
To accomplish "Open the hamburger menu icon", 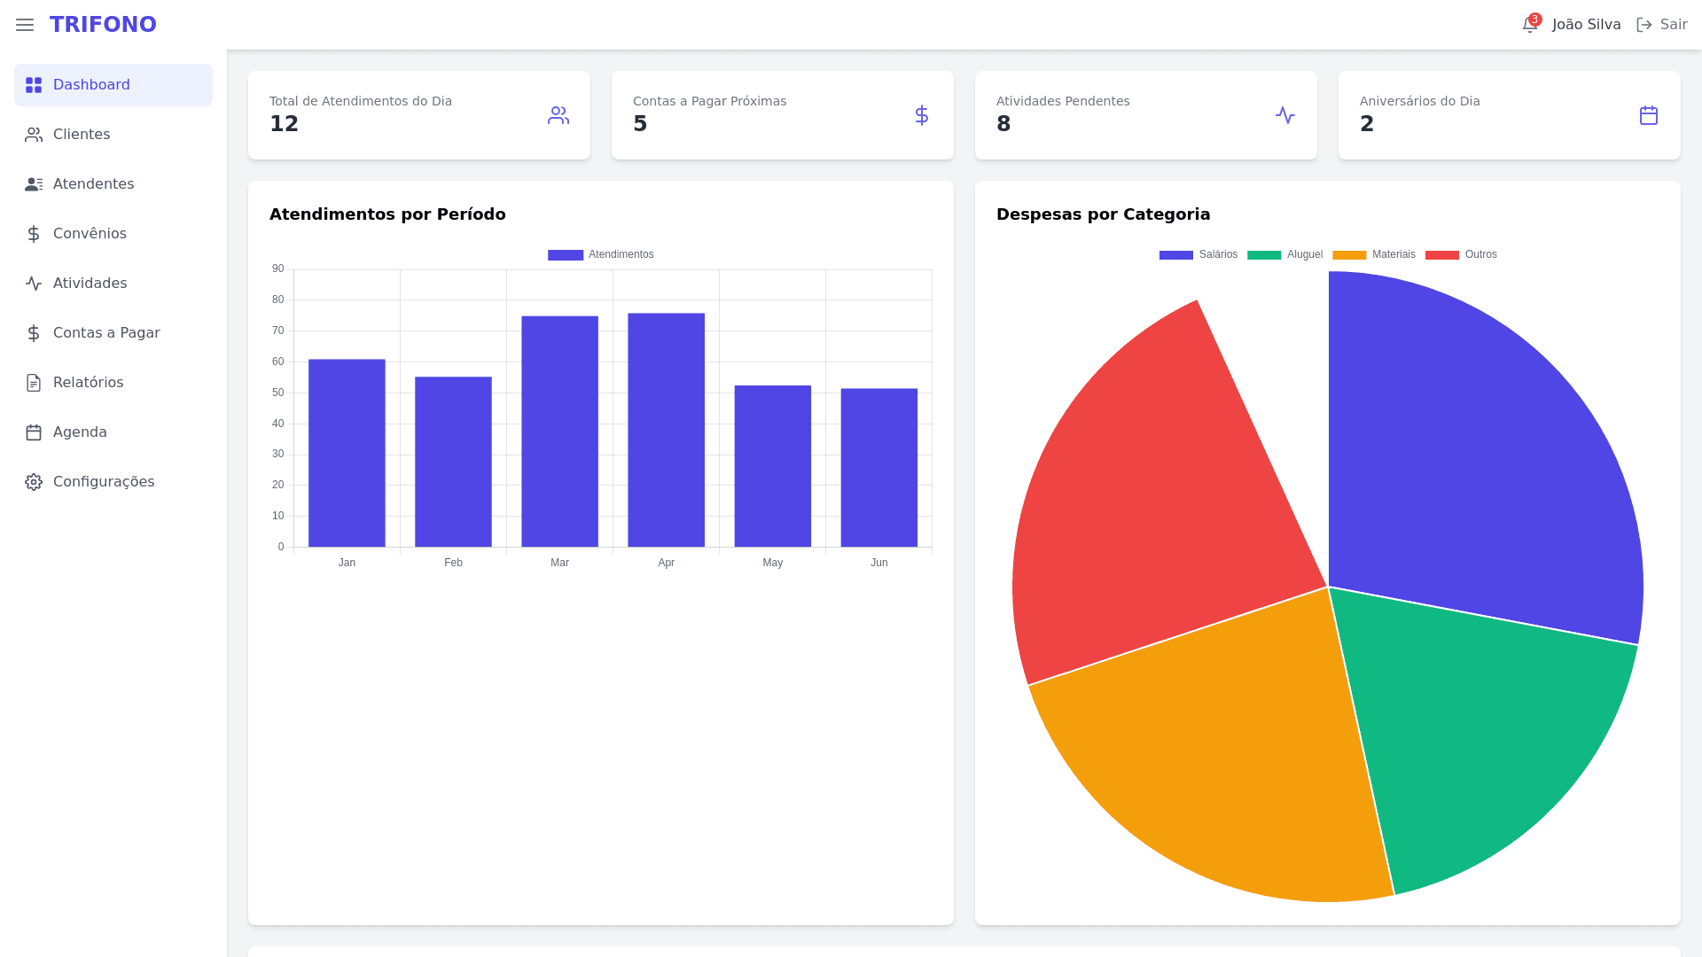I will 25,25.
